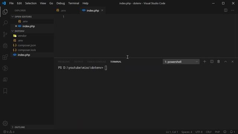
Task: Split the terminal panel
Action: (212, 61)
